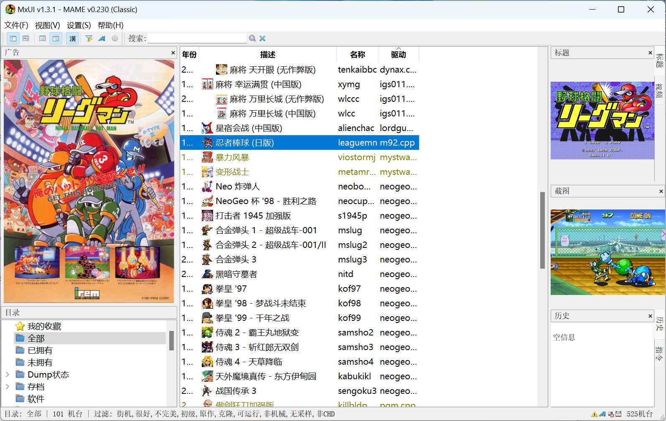Click the directory tree scrollbar thumb
The width and height of the screenshot is (666, 421).
(x=171, y=340)
